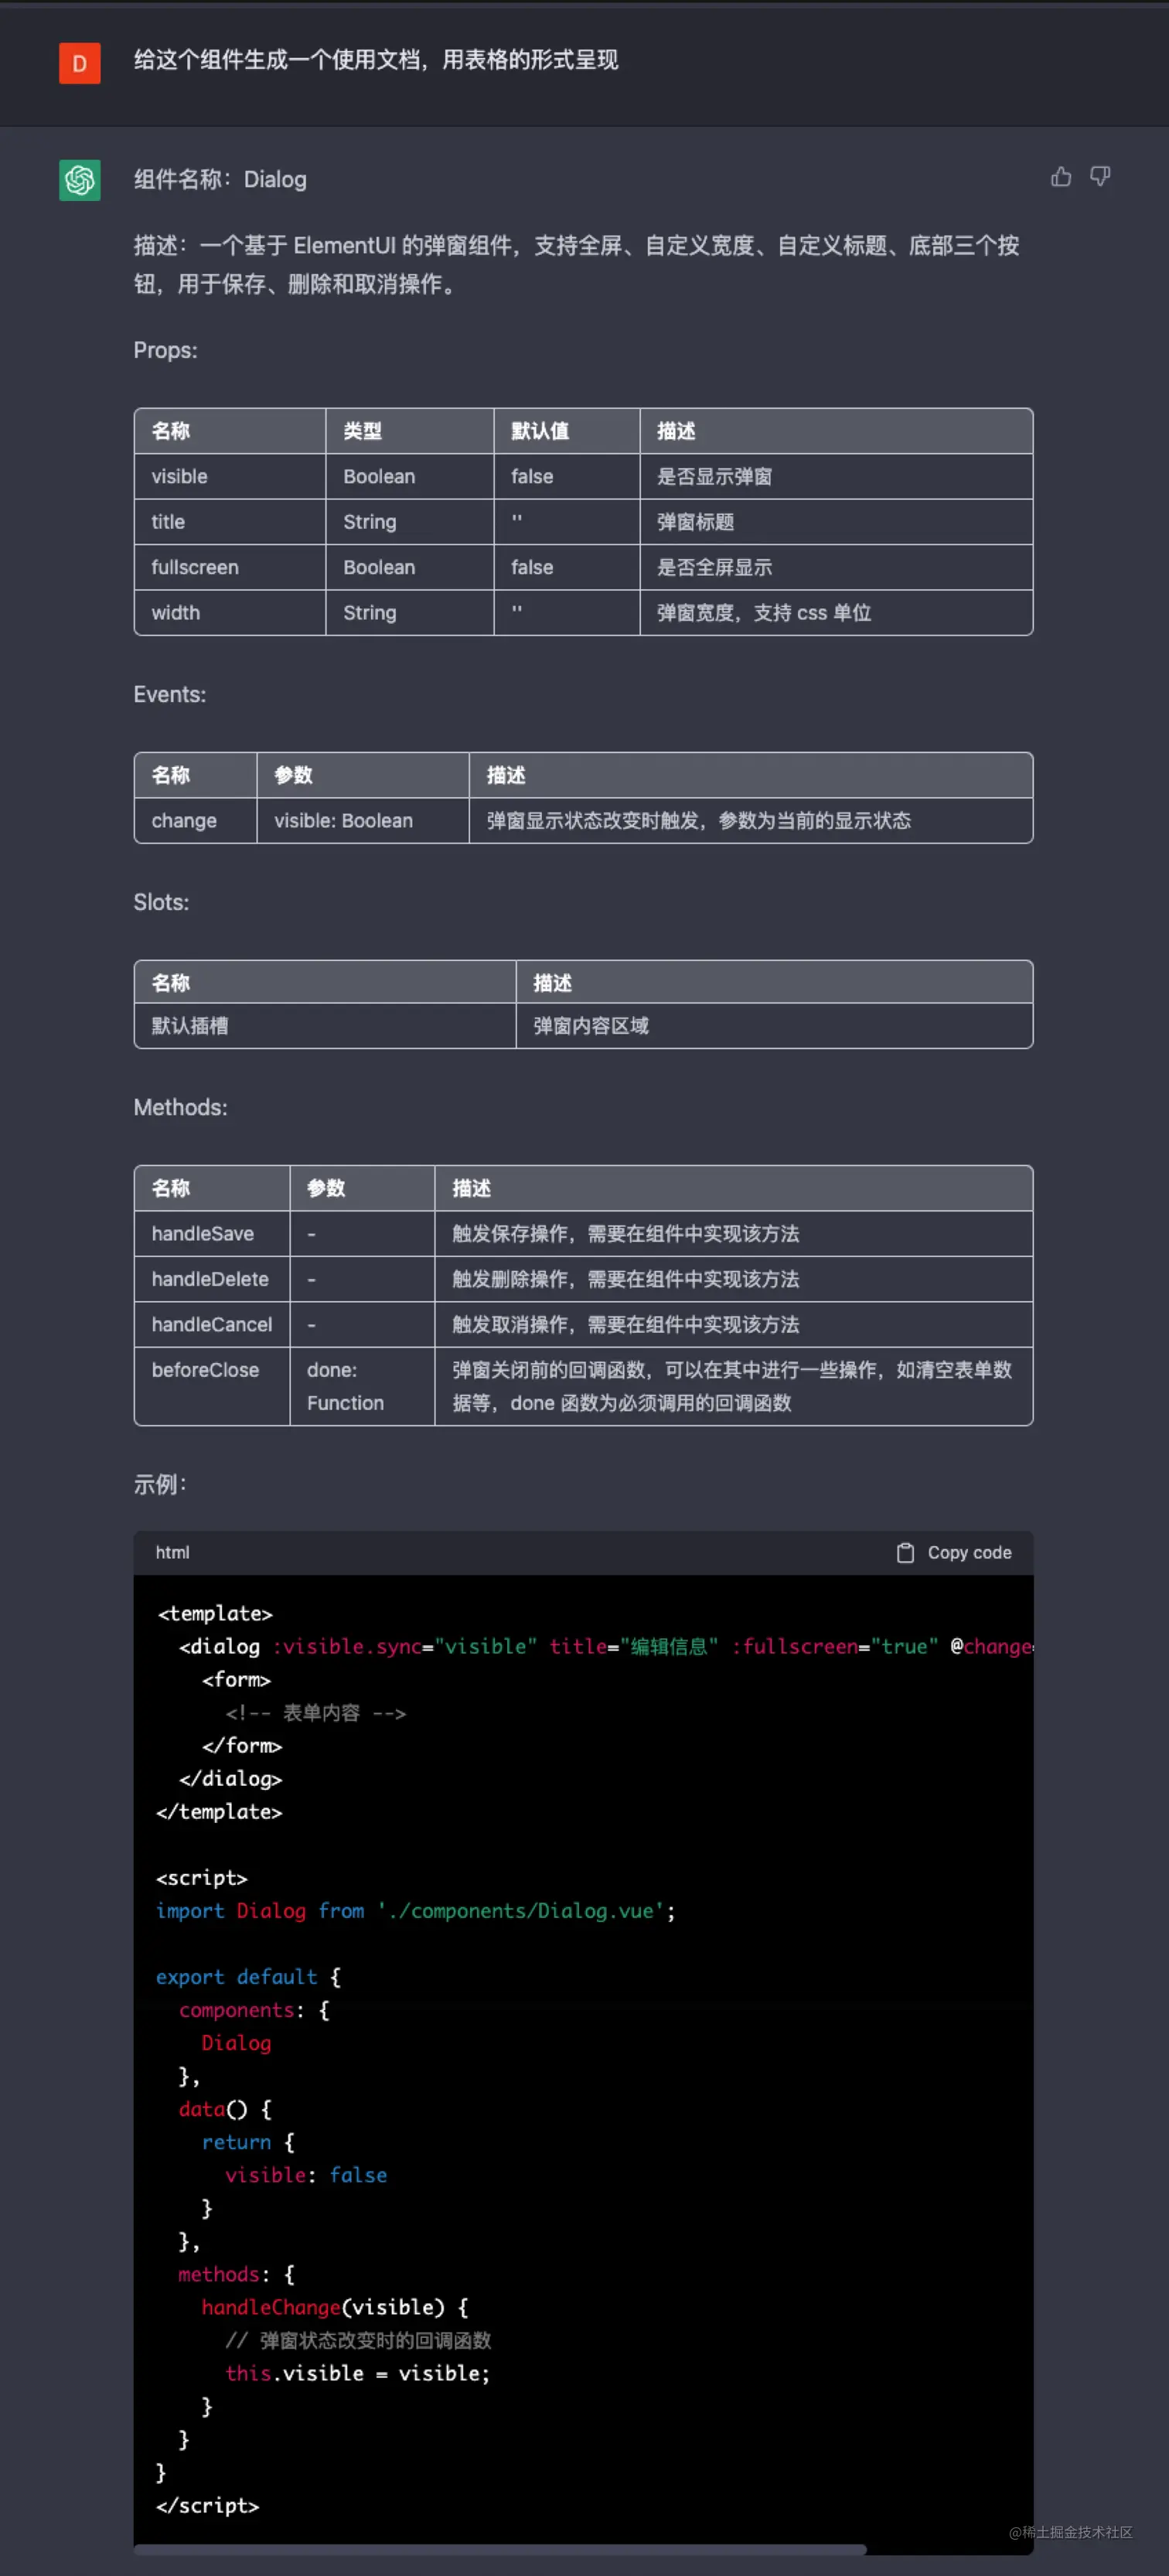1169x2576 pixels.
Task: Click the 'handleSave' method cell
Action: coord(212,1234)
